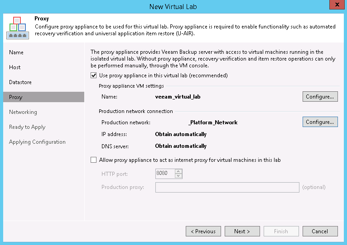347x245 pixels.
Task: Enable Allow proxy appliance as internet proxy
Action: 94,160
